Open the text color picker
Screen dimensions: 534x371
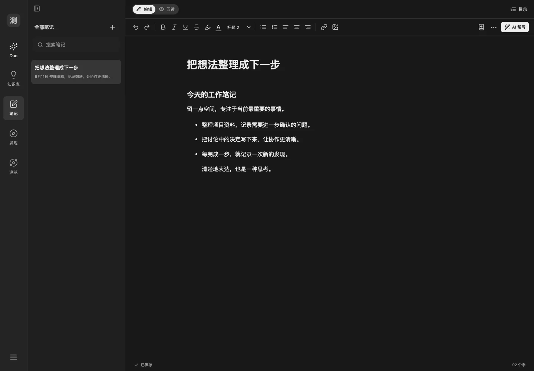pos(218,27)
